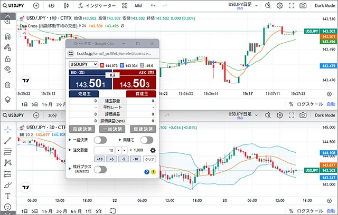Open blue help question icon
338x215 pixels.
(147, 172)
